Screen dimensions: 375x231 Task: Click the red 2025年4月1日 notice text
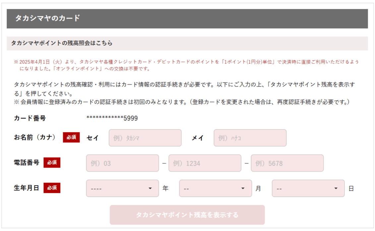[x=186, y=65]
